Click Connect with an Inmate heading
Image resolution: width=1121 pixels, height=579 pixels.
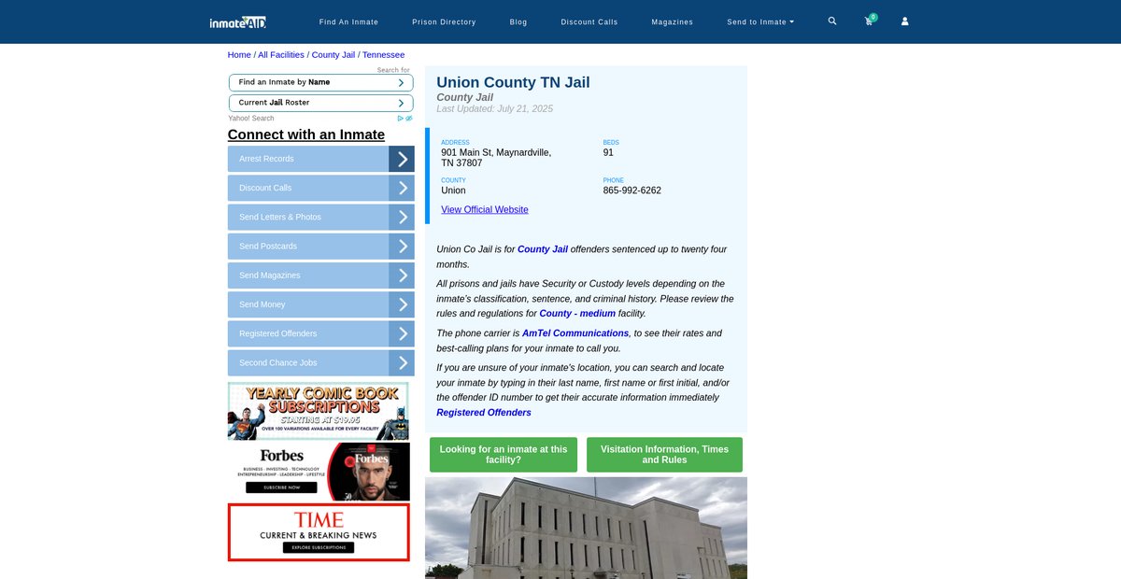pyautogui.click(x=306, y=134)
